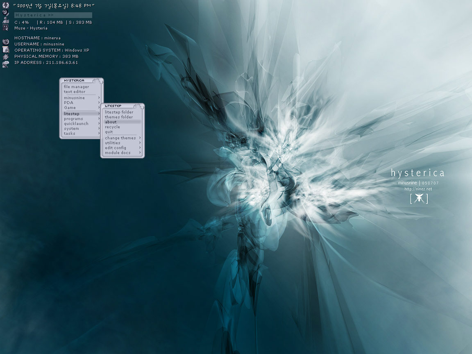Click the Hysterica >> title bar field
The width and height of the screenshot is (472, 354).
tap(53, 15)
